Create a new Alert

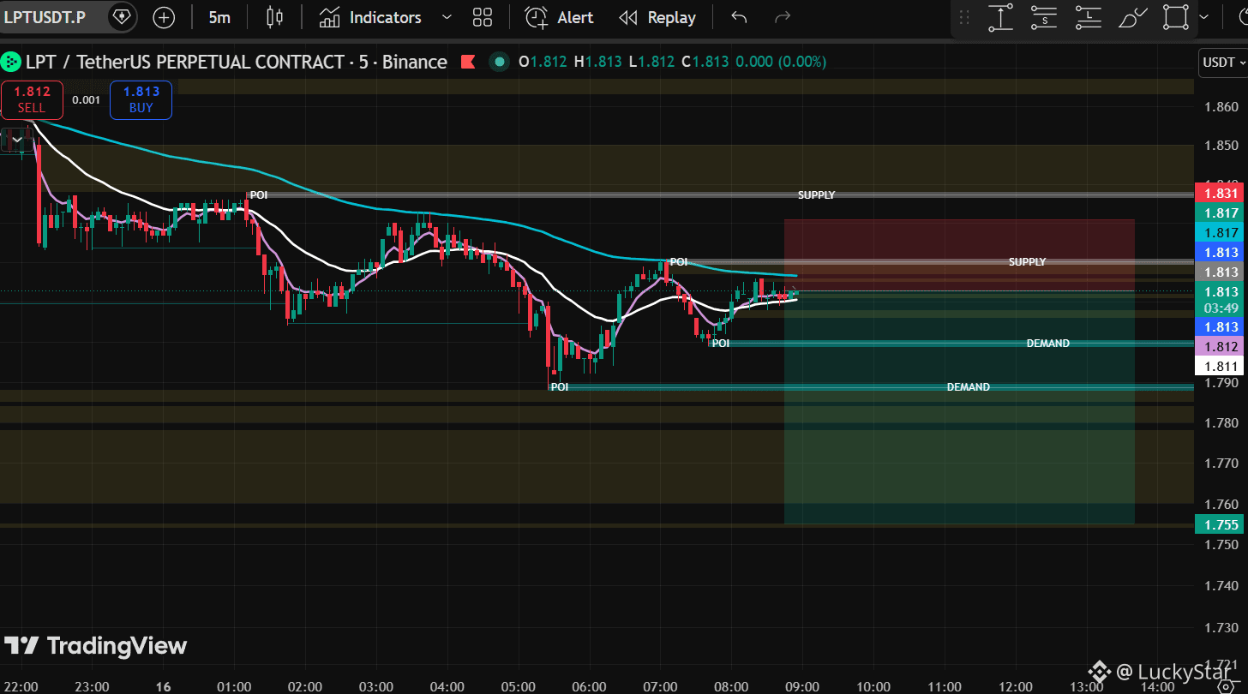pyautogui.click(x=559, y=17)
